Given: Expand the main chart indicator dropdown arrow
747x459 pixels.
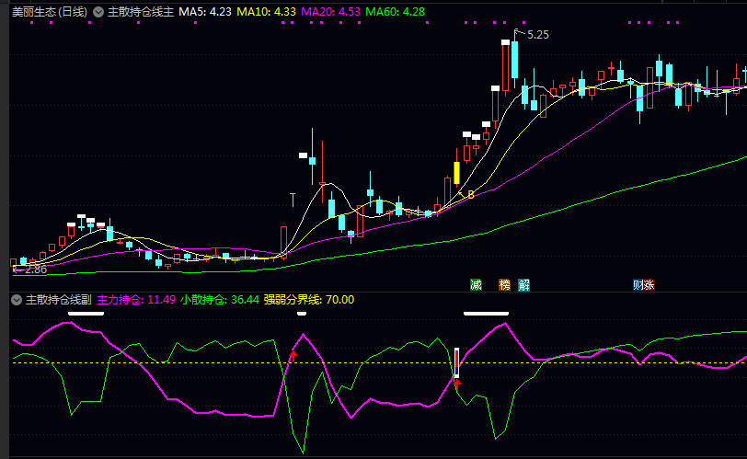Looking at the screenshot, I should coord(98,13).
